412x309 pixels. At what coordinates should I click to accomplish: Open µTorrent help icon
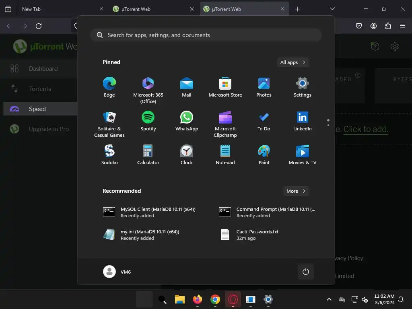pos(375,47)
